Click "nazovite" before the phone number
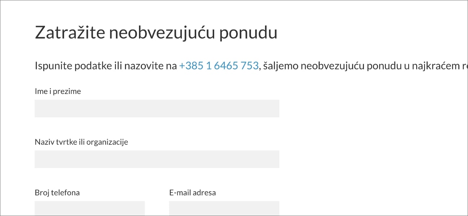 tap(143, 66)
